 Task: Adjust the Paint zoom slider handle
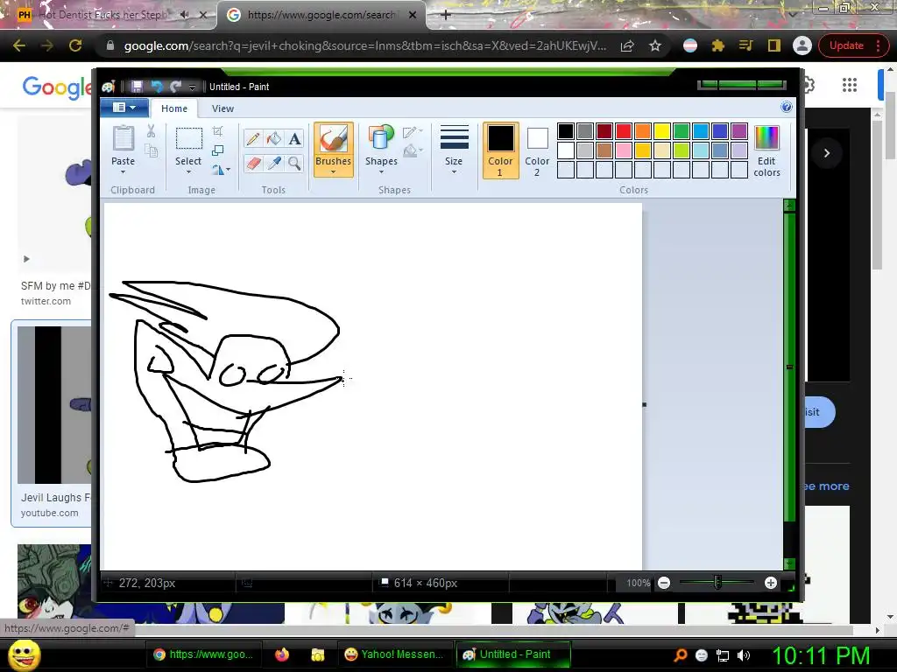click(x=717, y=583)
